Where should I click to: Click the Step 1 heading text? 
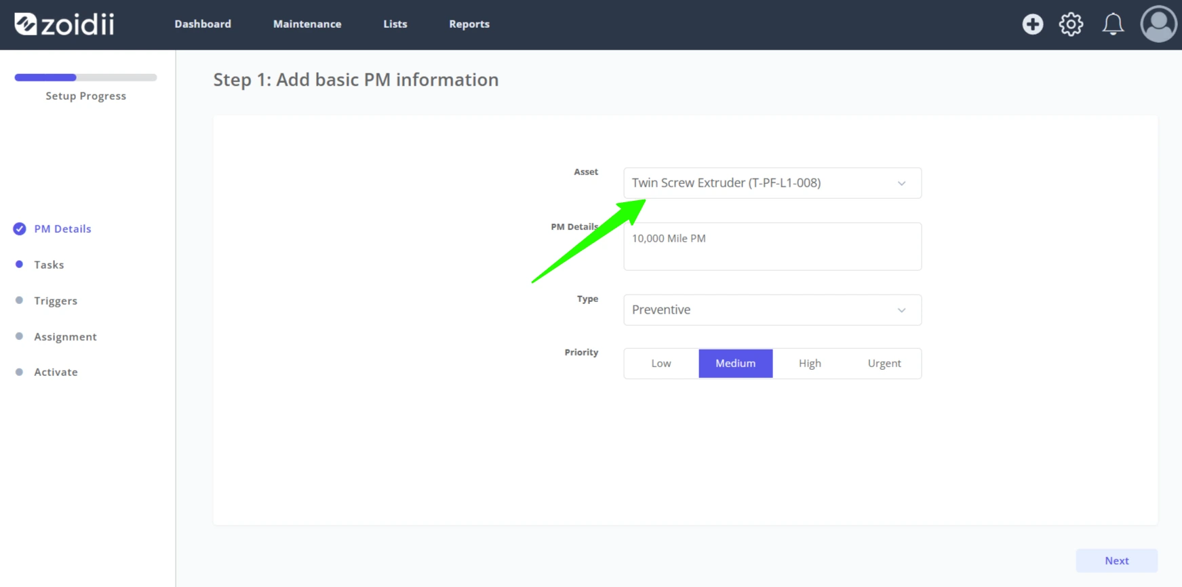pos(356,80)
